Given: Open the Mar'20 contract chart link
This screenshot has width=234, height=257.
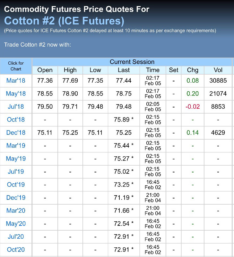Looking at the screenshot, I should (x=16, y=211).
